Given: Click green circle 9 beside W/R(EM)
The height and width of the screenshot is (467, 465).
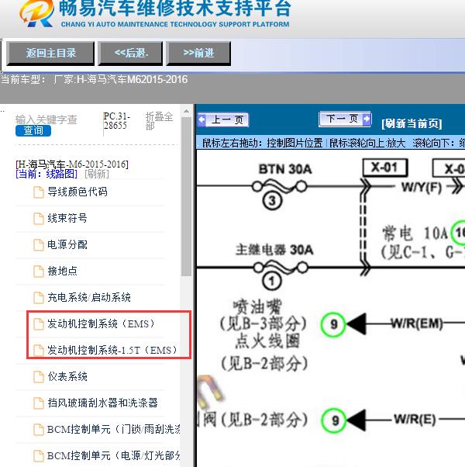Looking at the screenshot, I should point(333,324).
